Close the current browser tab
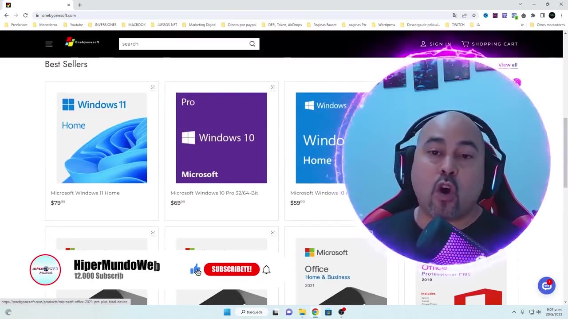Screen dimensions: 568x319 click(68, 5)
